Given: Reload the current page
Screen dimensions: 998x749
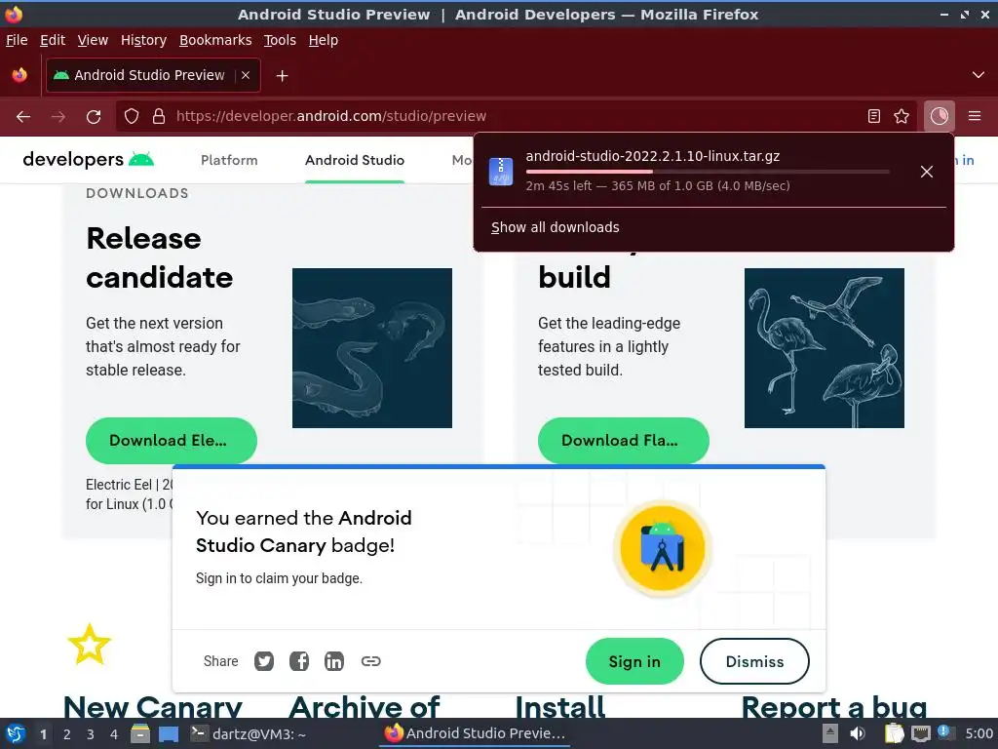Looking at the screenshot, I should pyautogui.click(x=94, y=117).
